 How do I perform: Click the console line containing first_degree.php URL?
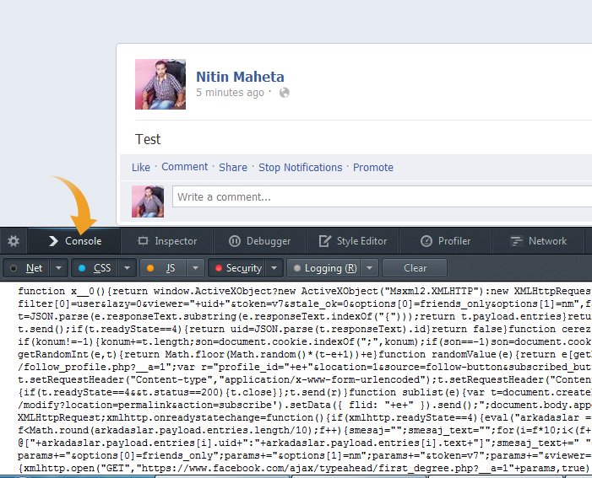coord(304,468)
